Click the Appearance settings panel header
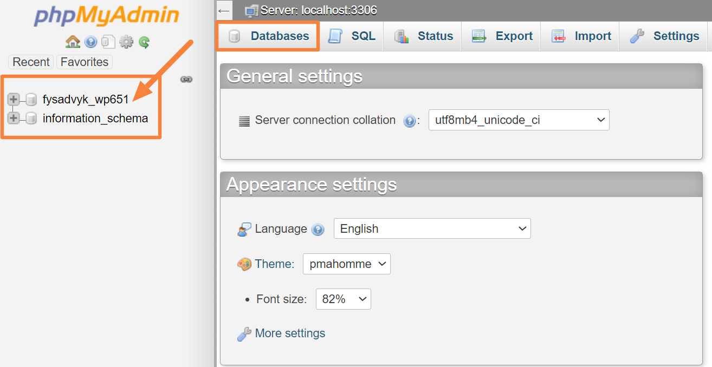712x367 pixels. 461,185
